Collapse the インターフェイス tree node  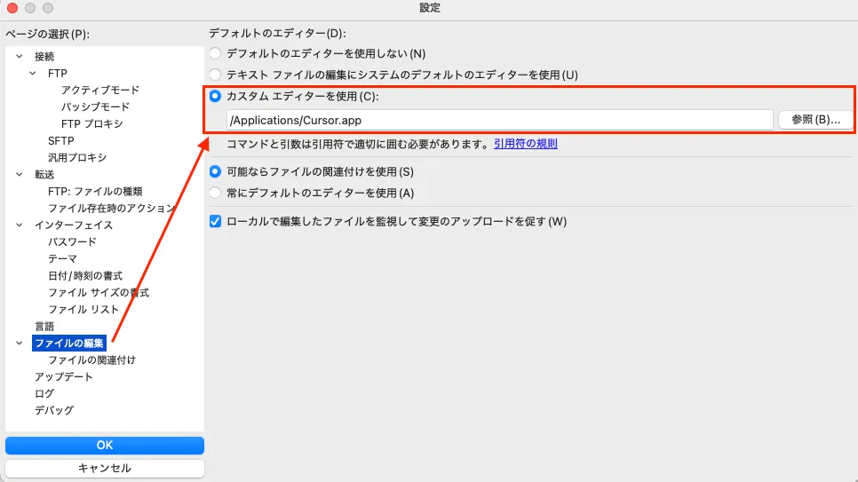(x=20, y=225)
